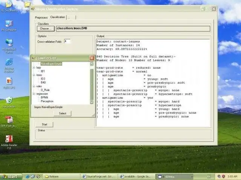Image resolution: width=241 pixels, height=180 pixels.
Task: Click classifier tree scrollbar up arrow
Action: [x=92, y=64]
